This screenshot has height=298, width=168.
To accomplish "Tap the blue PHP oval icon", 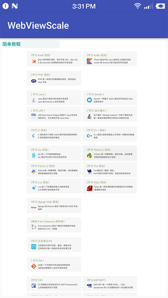I will (x=34, y=81).
